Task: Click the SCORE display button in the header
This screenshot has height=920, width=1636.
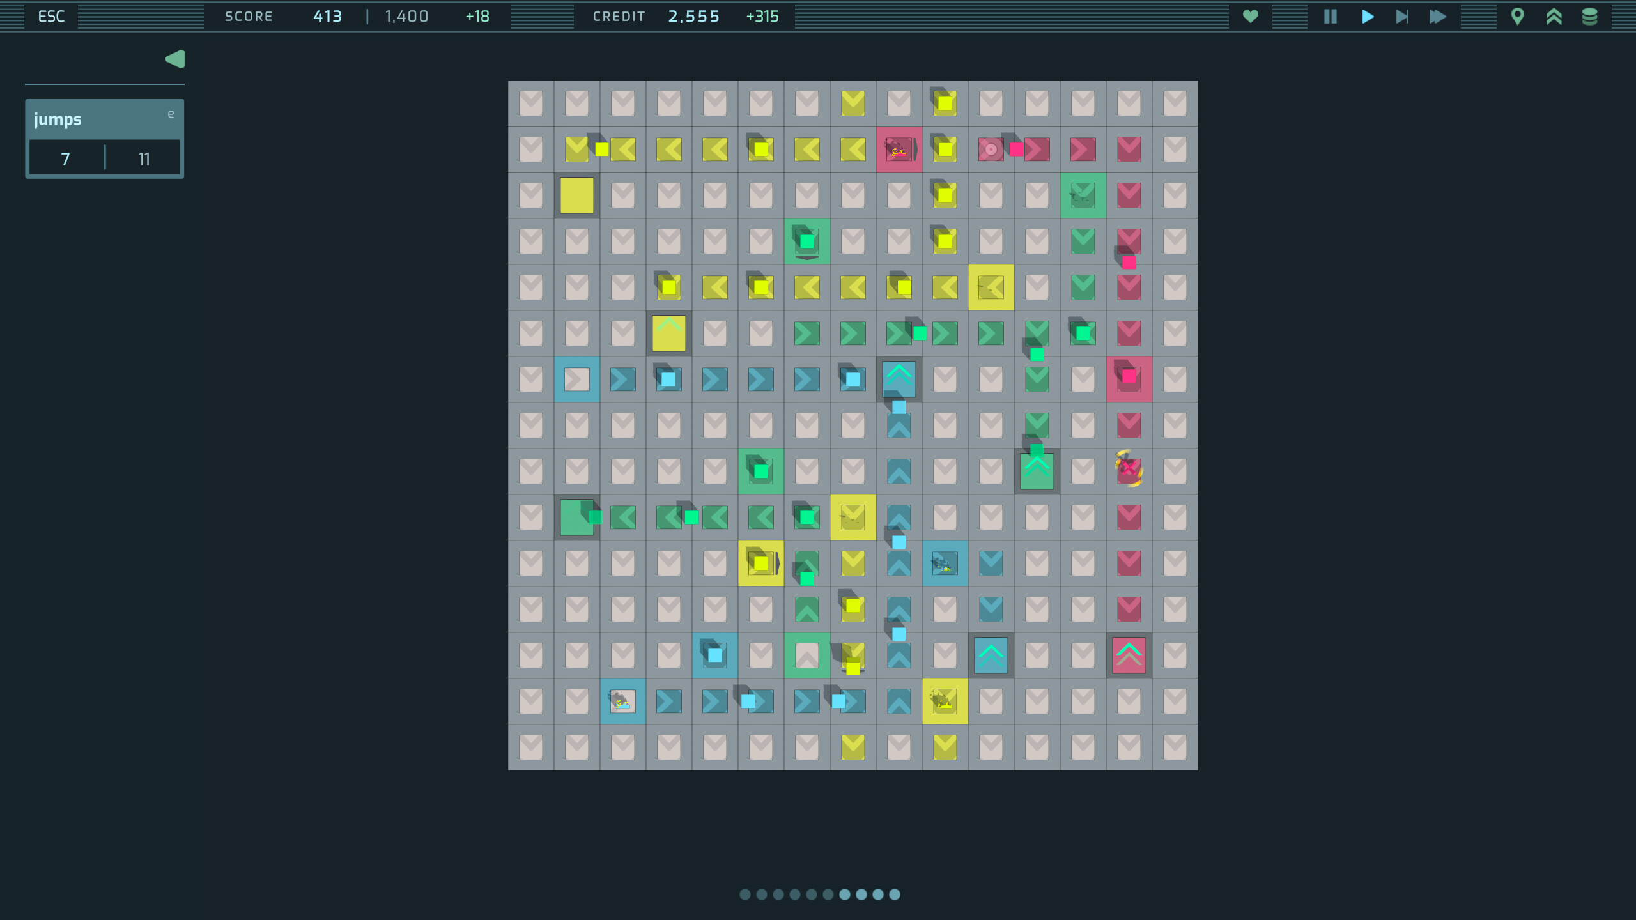Action: [x=249, y=17]
